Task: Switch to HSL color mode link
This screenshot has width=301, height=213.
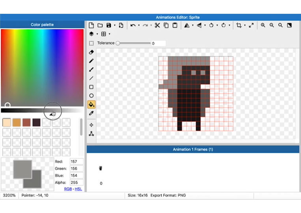Action: coord(79,189)
